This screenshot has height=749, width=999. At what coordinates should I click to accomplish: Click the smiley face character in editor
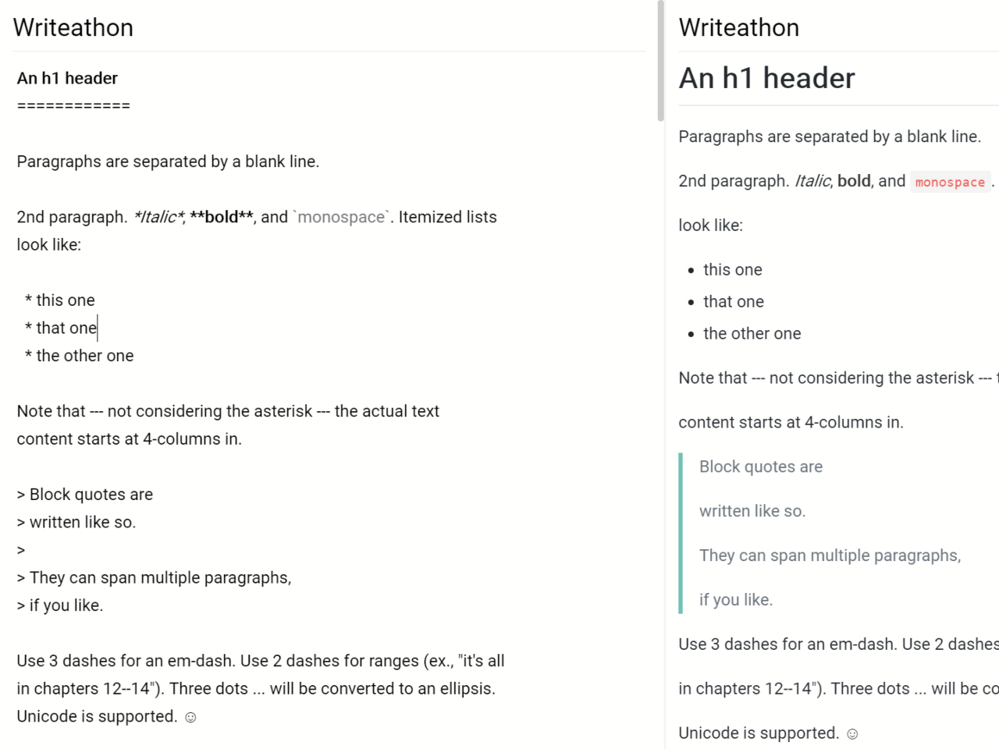(190, 717)
